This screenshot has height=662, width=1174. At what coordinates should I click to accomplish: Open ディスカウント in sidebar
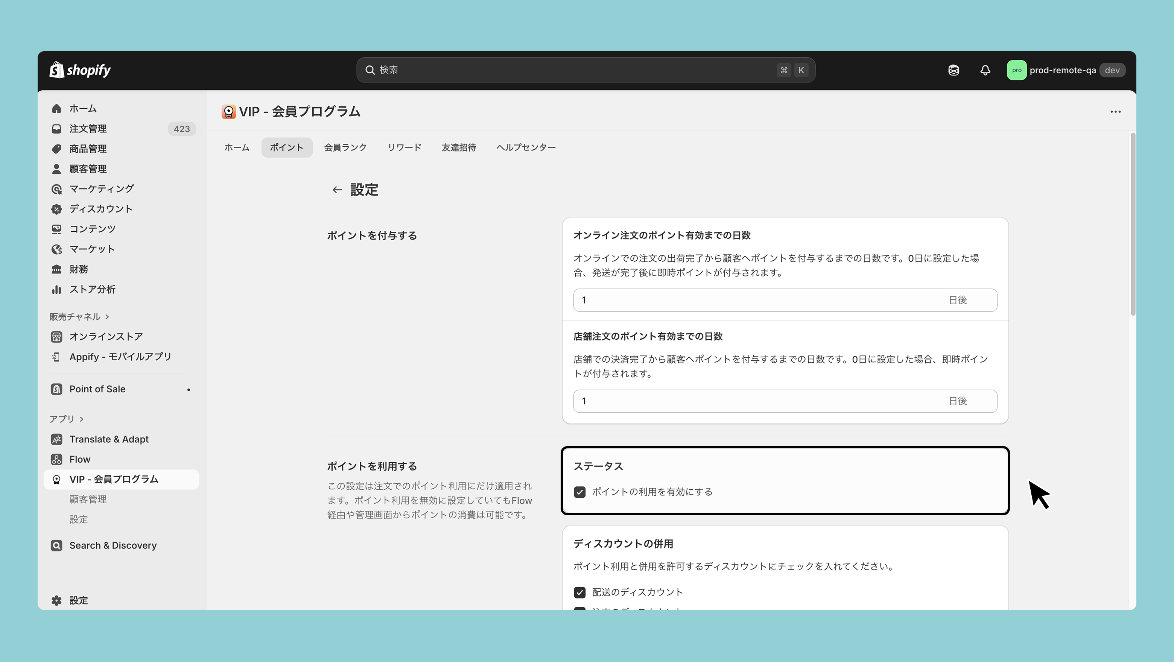[x=101, y=209]
